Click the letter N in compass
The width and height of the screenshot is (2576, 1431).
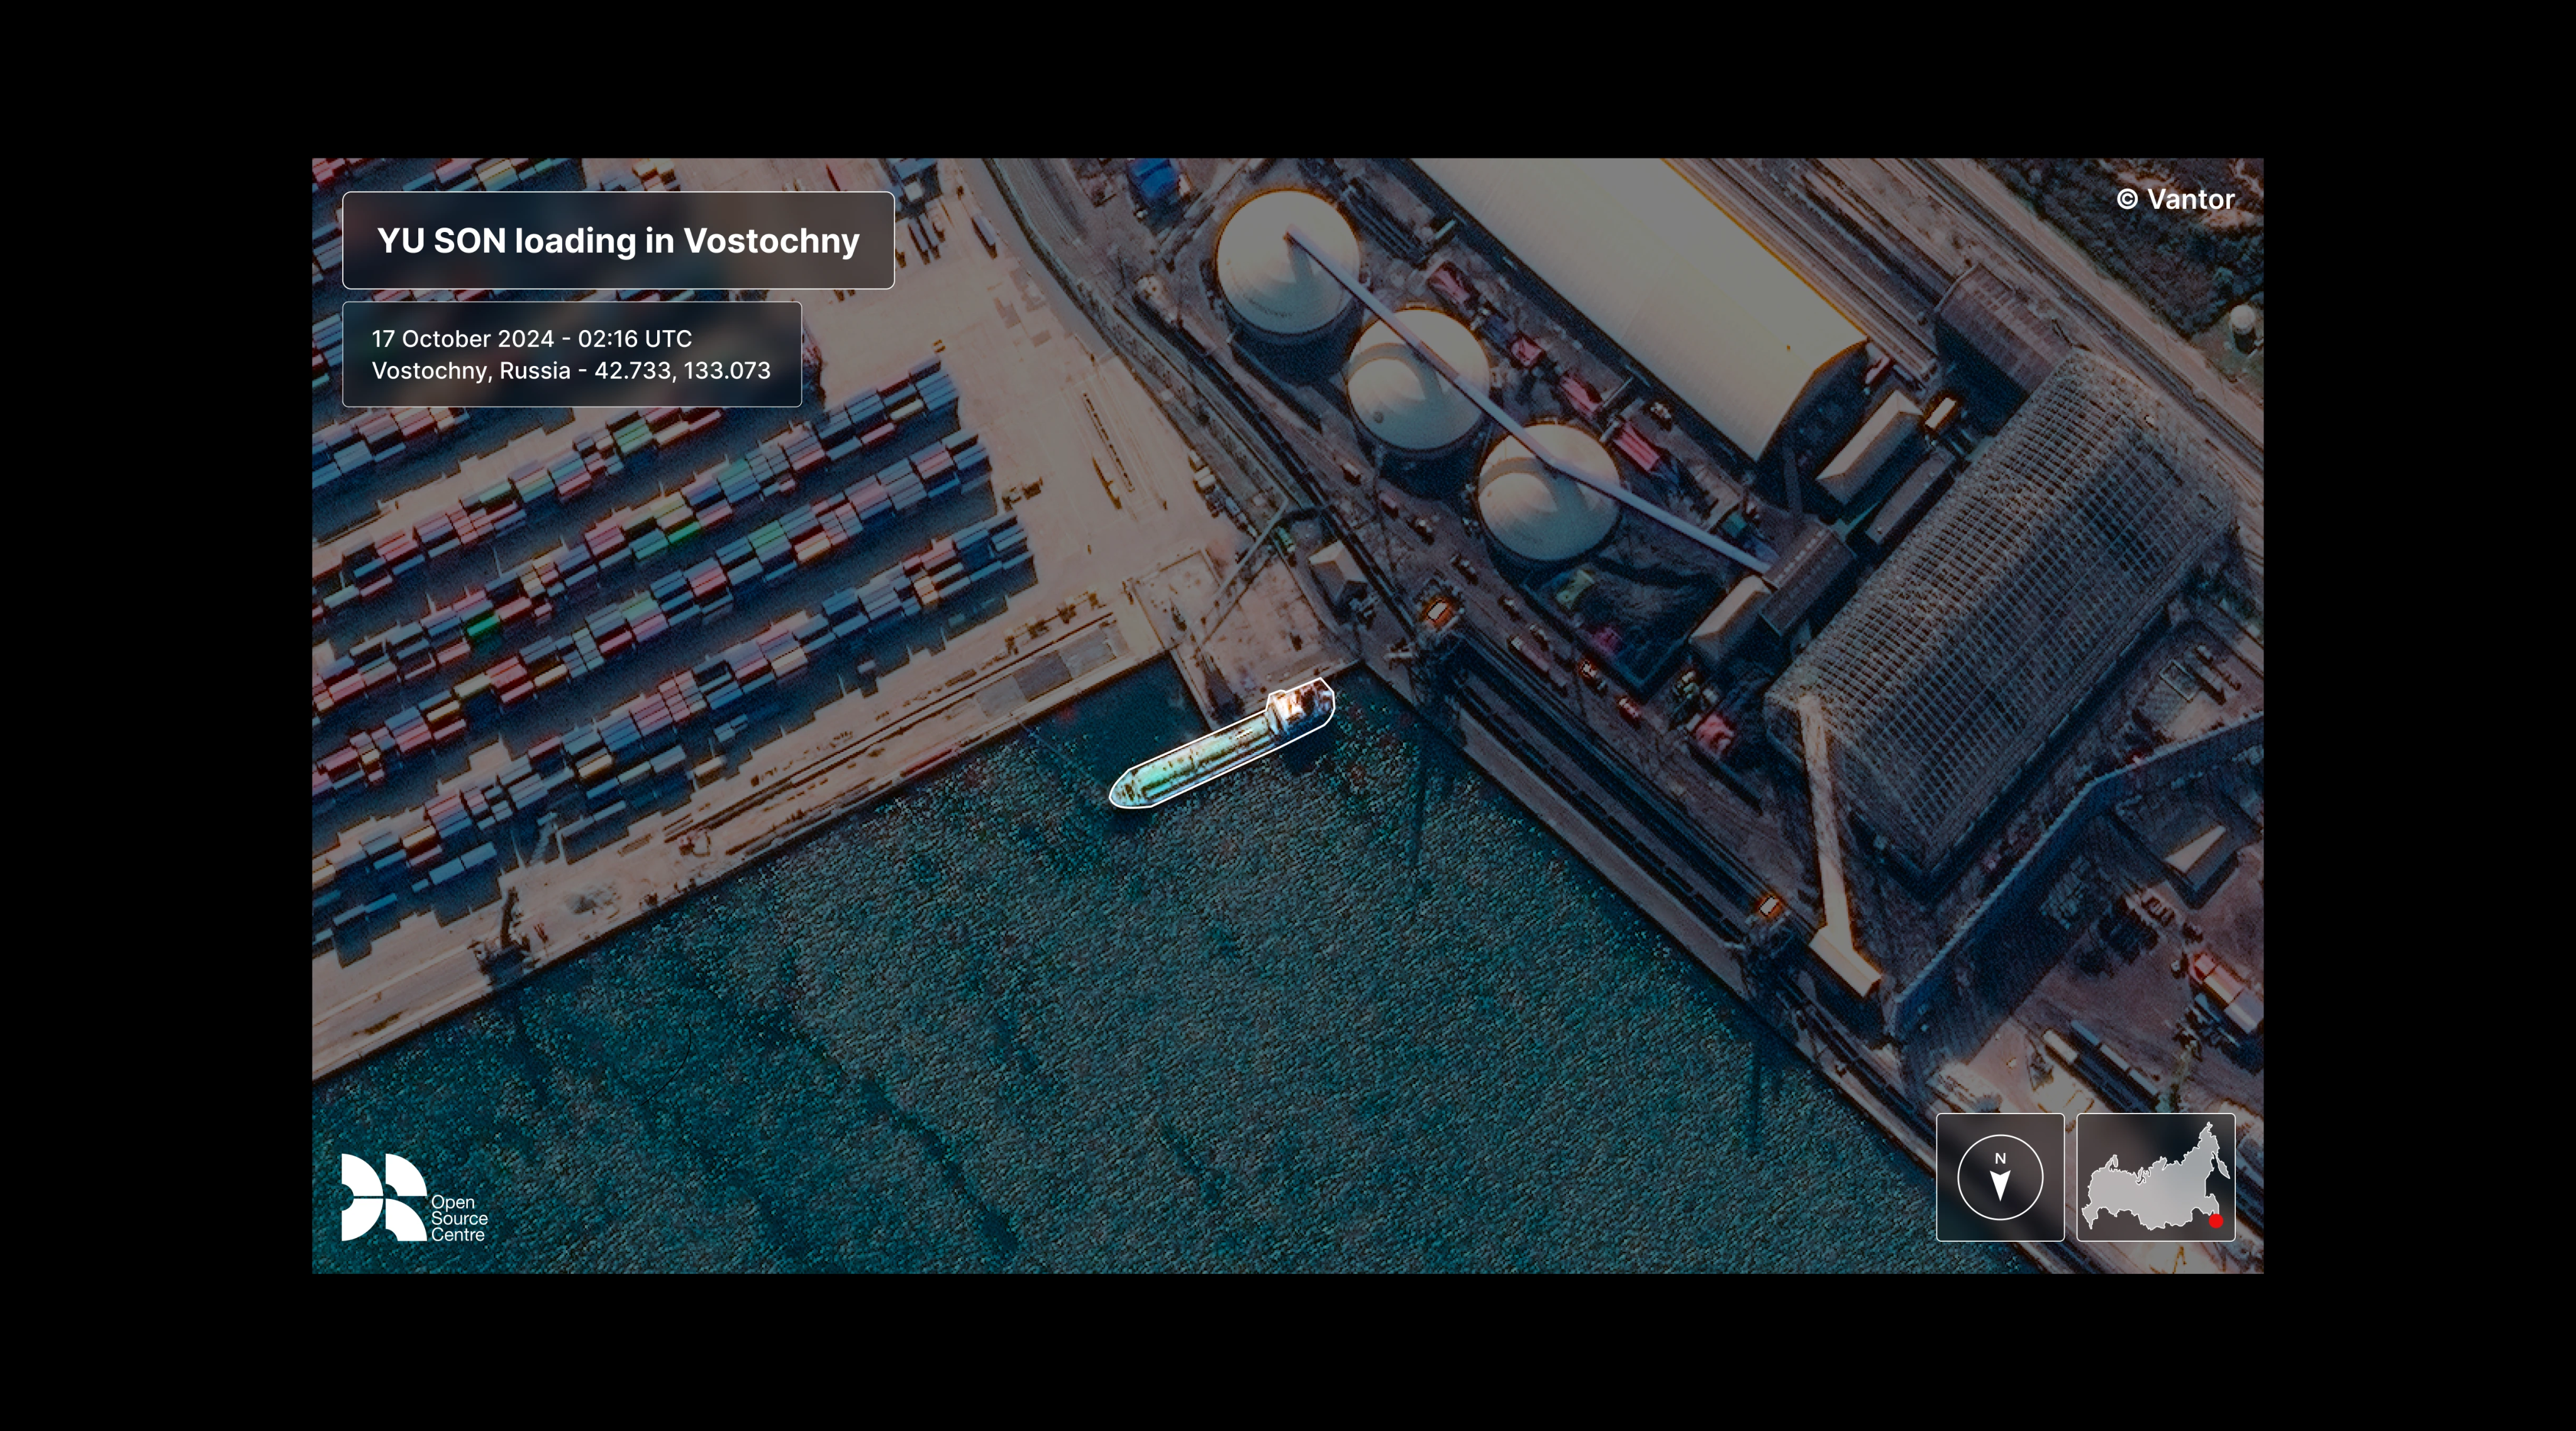coord(2000,1158)
